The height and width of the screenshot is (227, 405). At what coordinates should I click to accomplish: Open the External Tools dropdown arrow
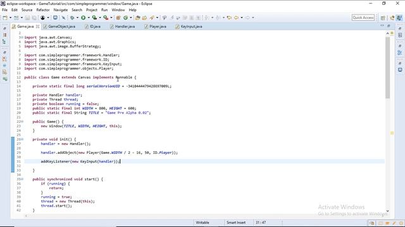111,18
